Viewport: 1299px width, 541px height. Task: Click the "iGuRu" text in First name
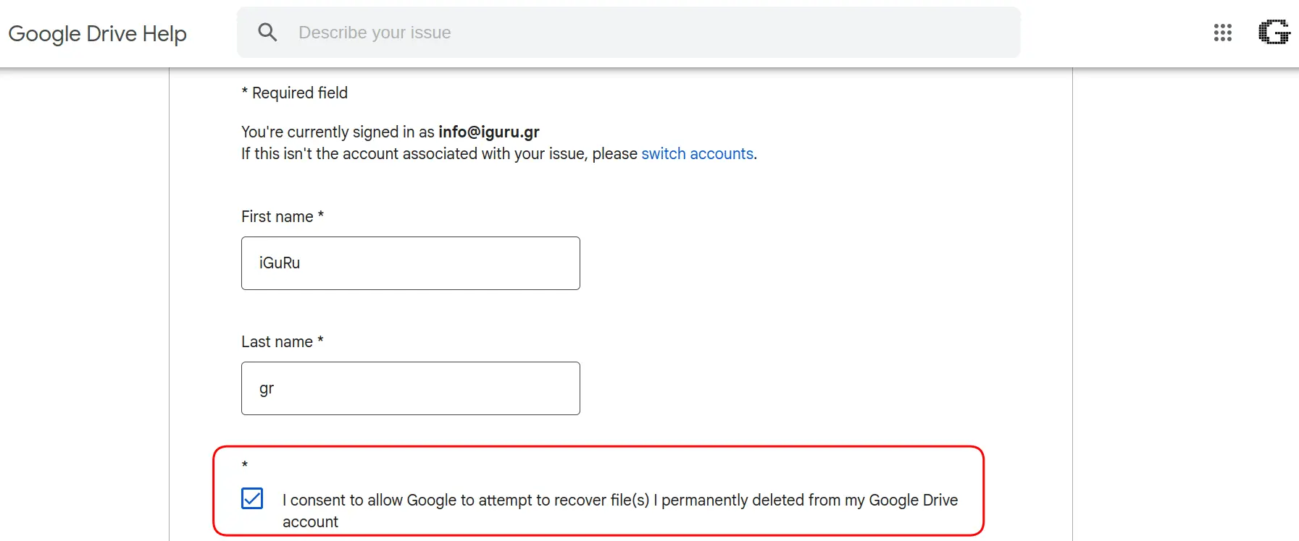[x=280, y=263]
